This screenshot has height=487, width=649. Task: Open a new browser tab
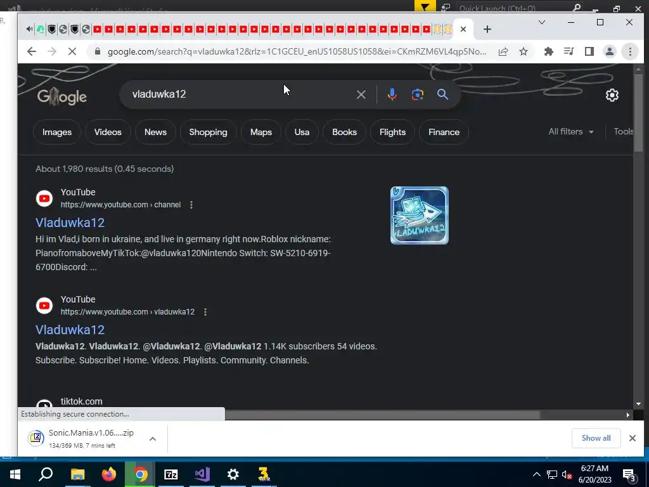point(487,29)
